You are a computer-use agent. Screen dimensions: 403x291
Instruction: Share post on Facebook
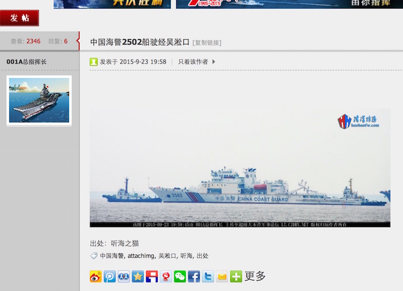[x=194, y=276]
